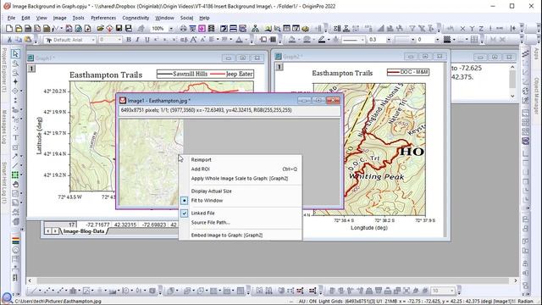This screenshot has width=542, height=305.
Task: Open the Object Manager side tab
Action: click(x=536, y=96)
